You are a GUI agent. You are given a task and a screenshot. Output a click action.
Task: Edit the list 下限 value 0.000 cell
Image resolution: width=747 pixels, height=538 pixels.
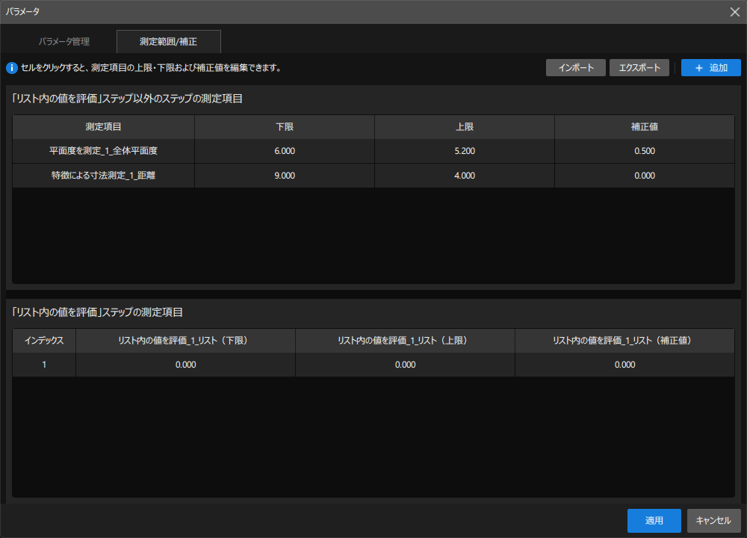185,365
